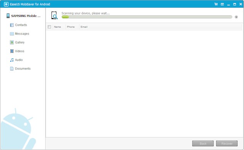Choose the Documents category
The image size is (244, 150).
(23, 68)
